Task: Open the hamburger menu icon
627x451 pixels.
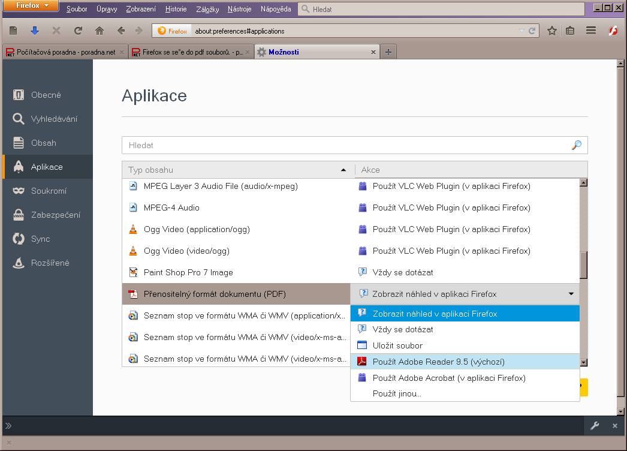Action: click(x=591, y=31)
